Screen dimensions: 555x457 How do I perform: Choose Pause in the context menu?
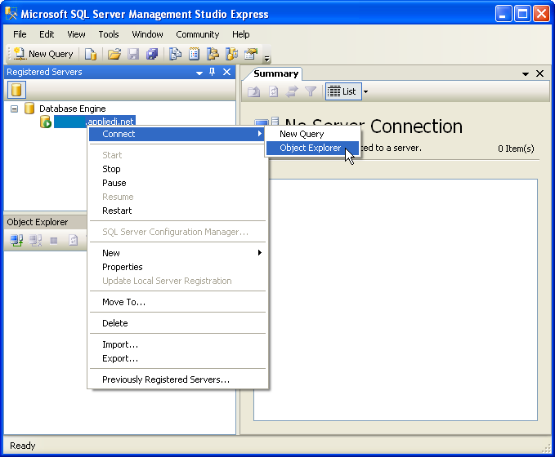[177, 183]
